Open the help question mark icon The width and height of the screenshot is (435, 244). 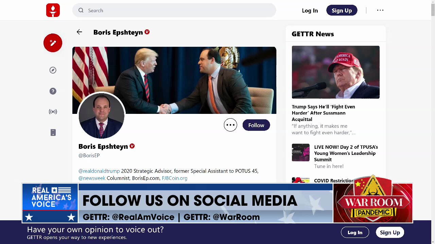point(53,91)
